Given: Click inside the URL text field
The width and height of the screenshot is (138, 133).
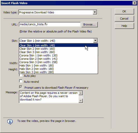Looking at the screenshot, I should (50, 24).
